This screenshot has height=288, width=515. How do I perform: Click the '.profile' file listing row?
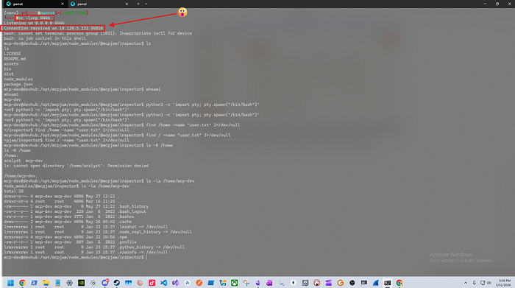(x=70, y=242)
